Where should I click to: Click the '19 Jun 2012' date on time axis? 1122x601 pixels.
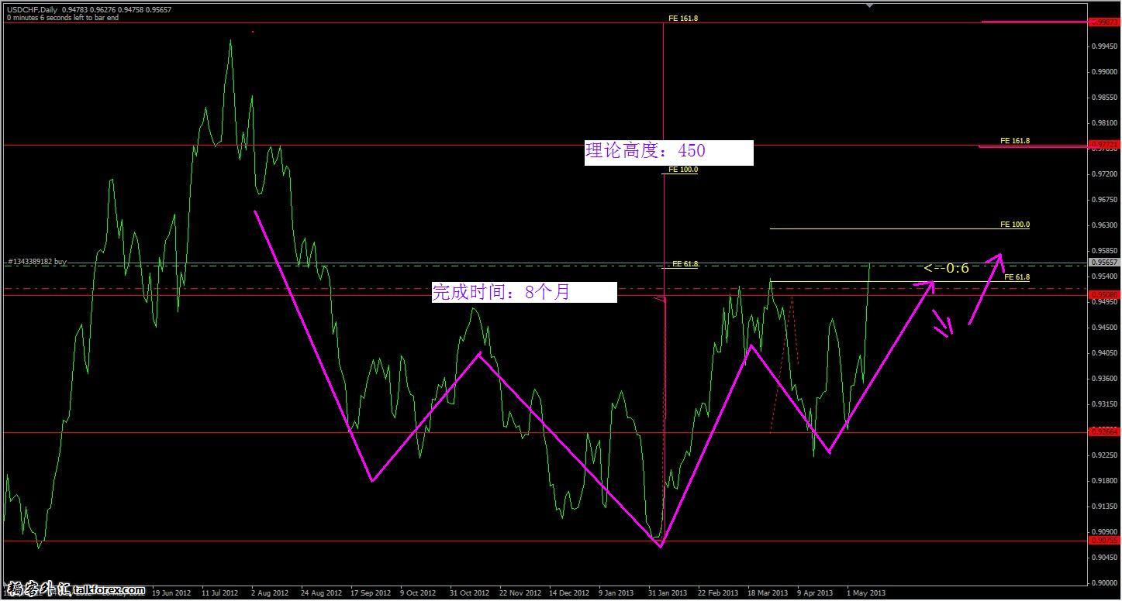(171, 593)
